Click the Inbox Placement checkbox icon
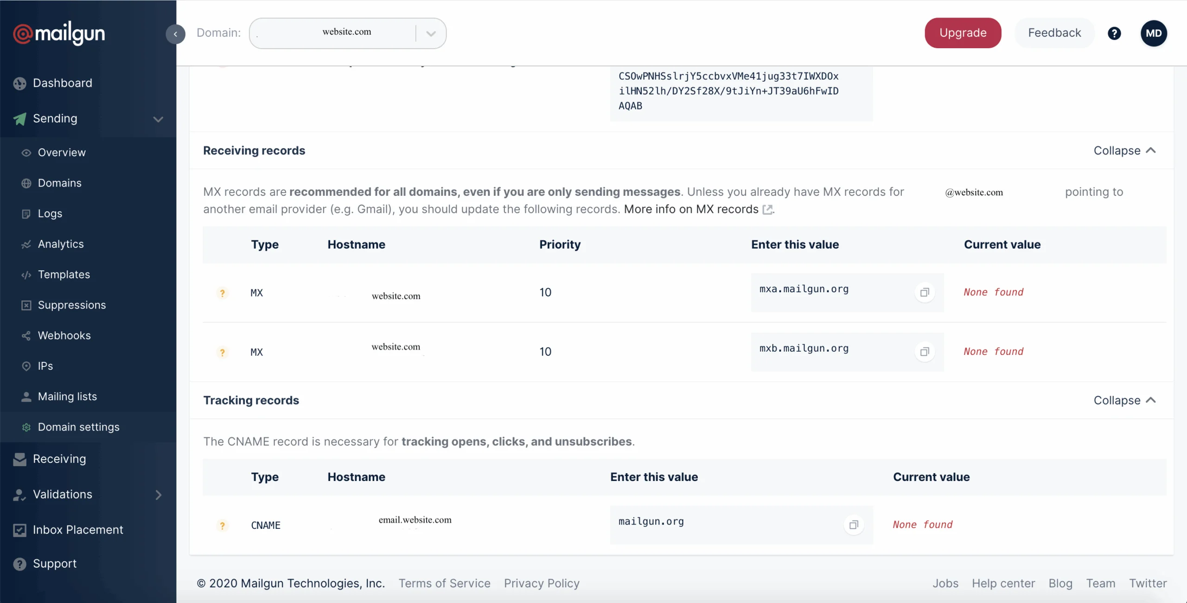1187x603 pixels. [19, 530]
